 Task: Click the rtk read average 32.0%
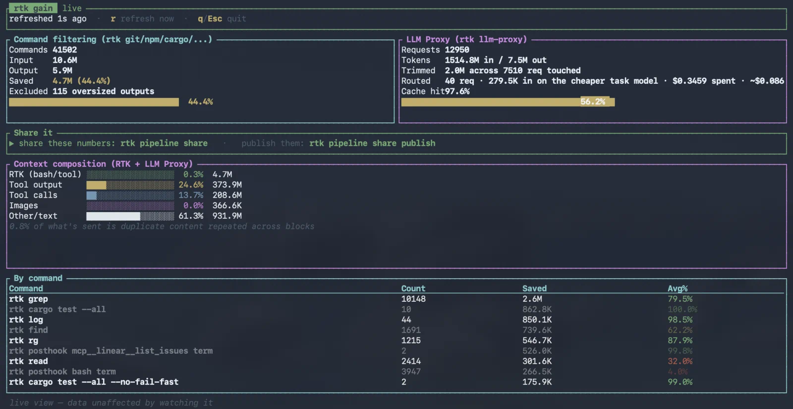680,361
